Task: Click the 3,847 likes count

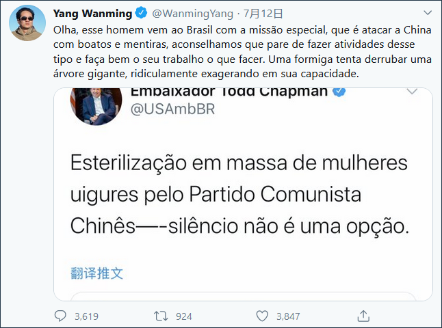Action: point(288,316)
